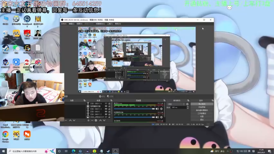Open the OBS 文件(F) menu
Viewport: 274px width, 154px height.
(x=64, y=24)
